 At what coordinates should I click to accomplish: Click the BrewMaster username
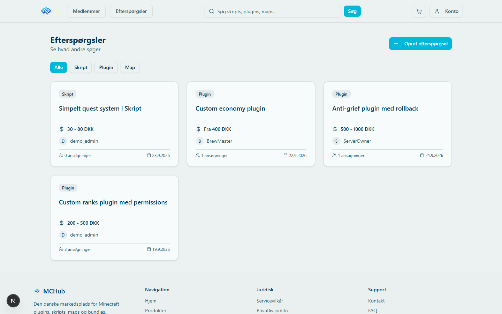(219, 141)
